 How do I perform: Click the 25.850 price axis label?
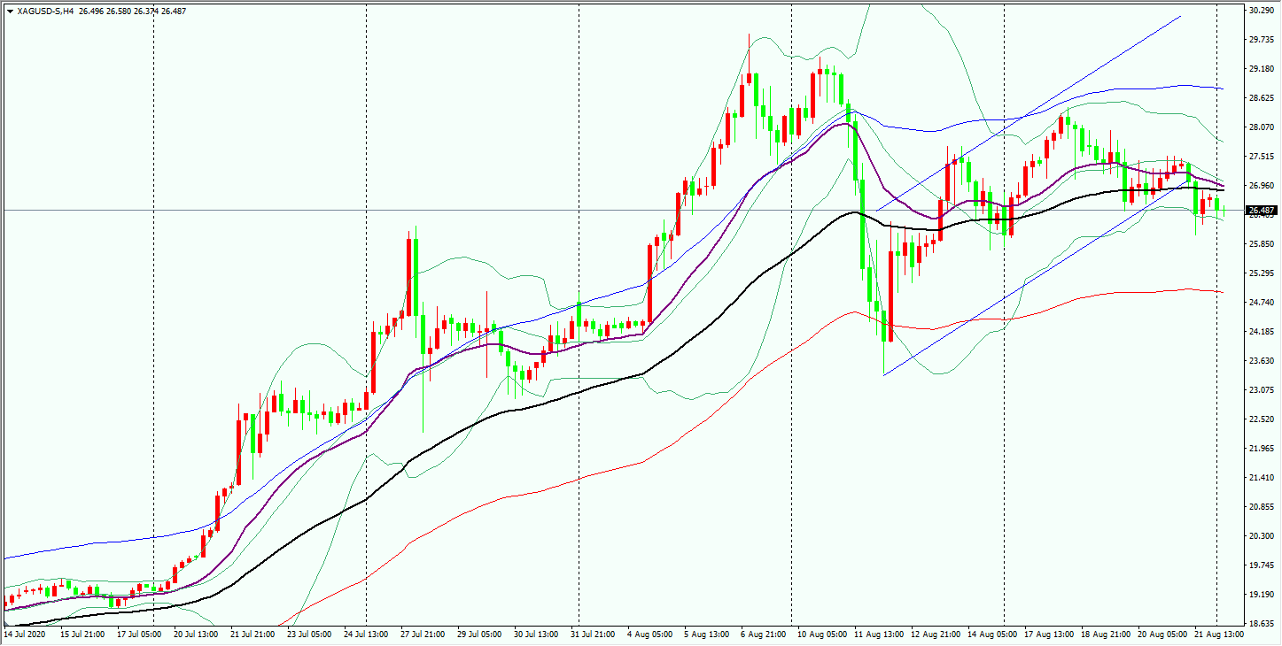[1261, 244]
